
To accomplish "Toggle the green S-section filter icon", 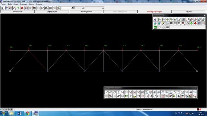I will [126, 96].
